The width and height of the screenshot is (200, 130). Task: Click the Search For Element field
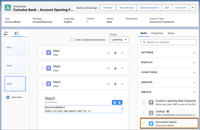(169, 42)
